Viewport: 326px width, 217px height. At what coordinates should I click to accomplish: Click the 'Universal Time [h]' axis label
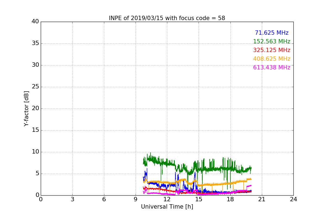click(x=167, y=207)
